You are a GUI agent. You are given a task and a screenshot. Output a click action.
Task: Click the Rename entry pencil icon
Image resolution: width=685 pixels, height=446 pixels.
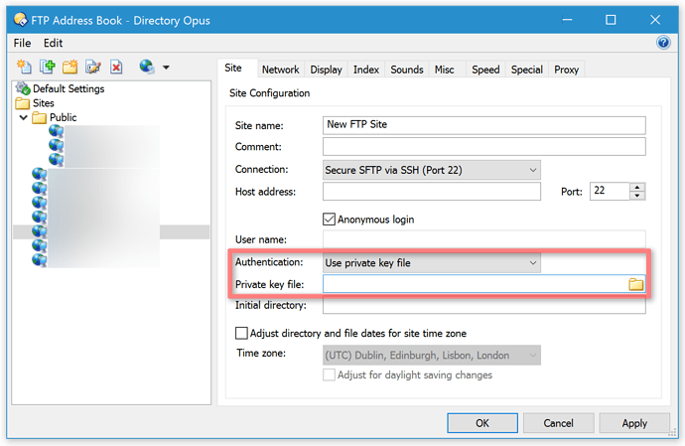(x=93, y=67)
